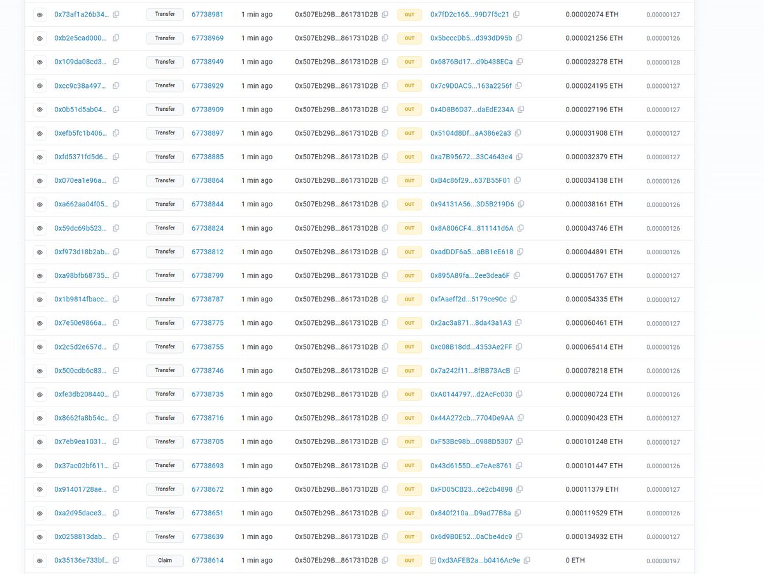This screenshot has height=574, width=764.
Task: Copy recipient address 0x6876Bd17...d9b438ECa
Action: [520, 62]
